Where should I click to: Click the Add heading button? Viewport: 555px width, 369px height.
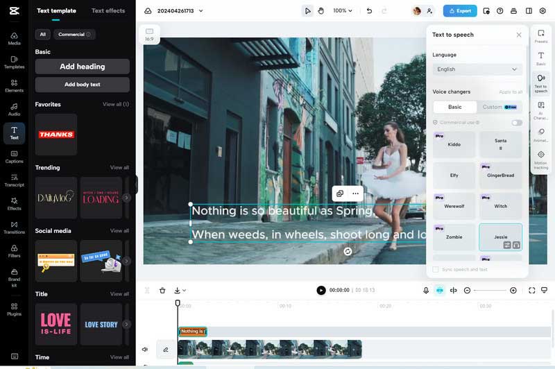click(x=82, y=67)
